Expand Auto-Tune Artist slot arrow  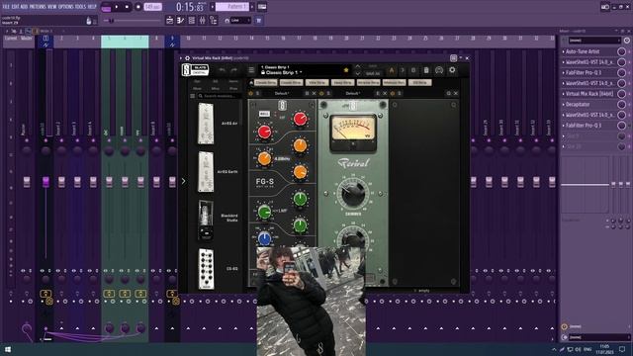pos(563,51)
